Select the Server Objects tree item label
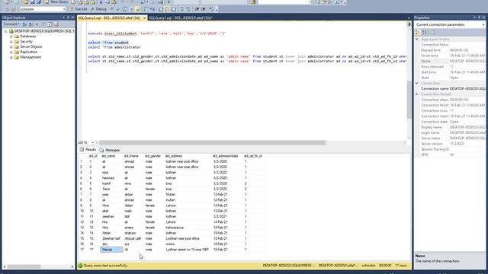This screenshot has height=274, width=488. click(x=31, y=46)
